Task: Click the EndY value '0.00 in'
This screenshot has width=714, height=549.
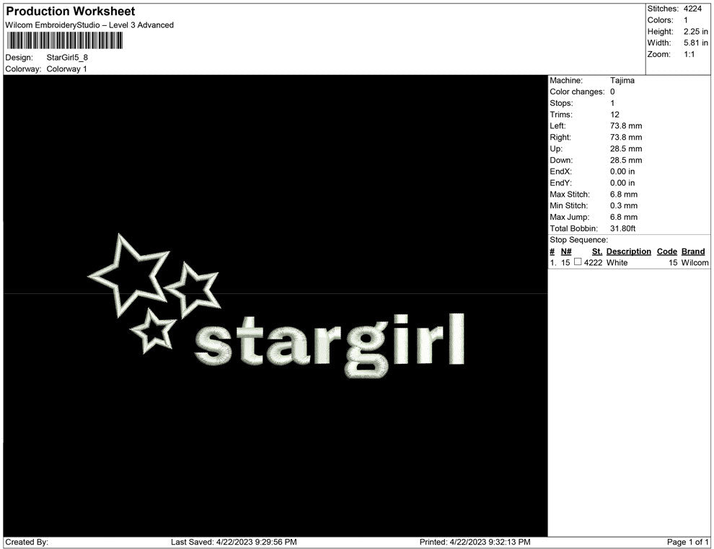Action: tap(622, 183)
